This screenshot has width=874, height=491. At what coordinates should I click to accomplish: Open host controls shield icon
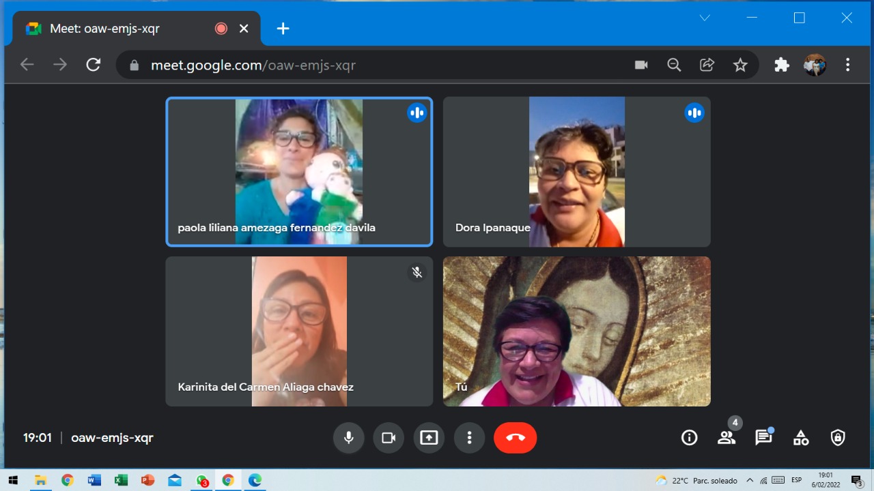pos(838,438)
